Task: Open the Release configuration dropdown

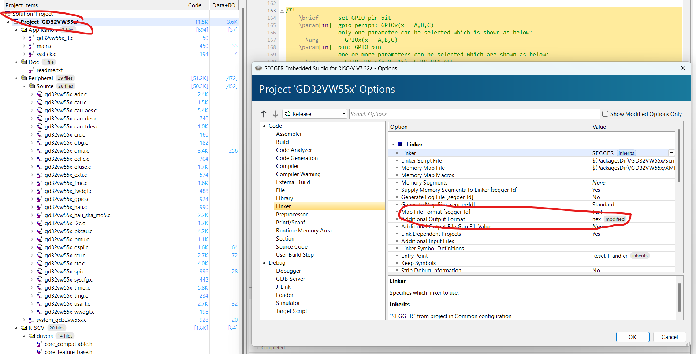Action: click(315, 114)
